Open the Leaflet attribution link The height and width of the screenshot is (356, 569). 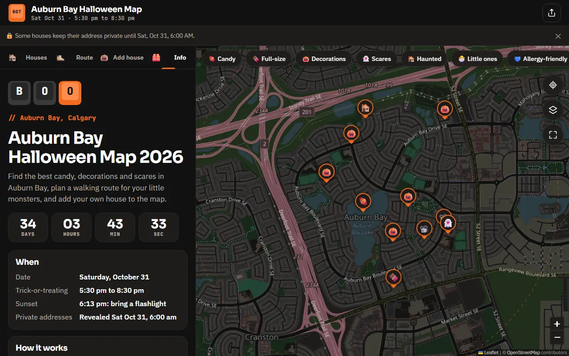click(488, 352)
